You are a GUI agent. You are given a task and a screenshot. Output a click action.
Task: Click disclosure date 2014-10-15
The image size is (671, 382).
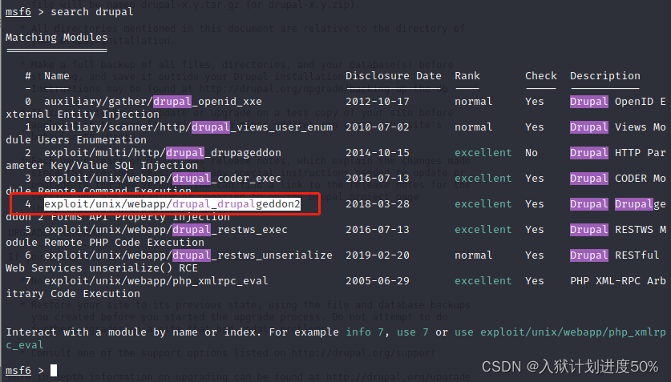(378, 153)
